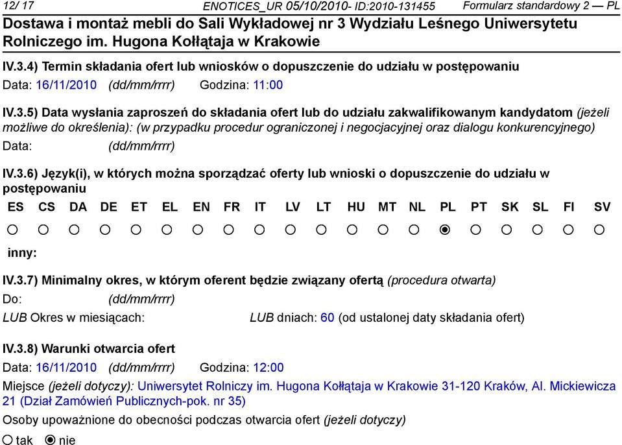Image resolution: width=622 pixels, height=445 pixels.
Task: Click the heading 'IV.3.7) Minimalny okres'
Action: [72, 280]
